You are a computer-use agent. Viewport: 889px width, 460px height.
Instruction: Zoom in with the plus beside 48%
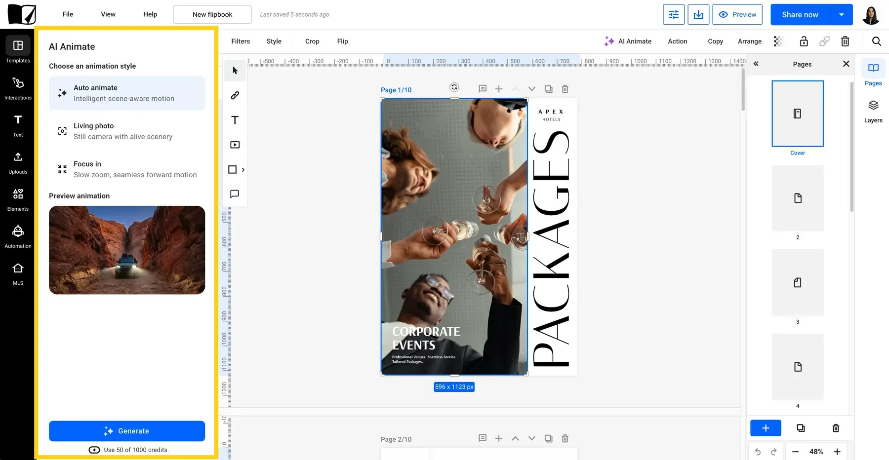(x=837, y=452)
